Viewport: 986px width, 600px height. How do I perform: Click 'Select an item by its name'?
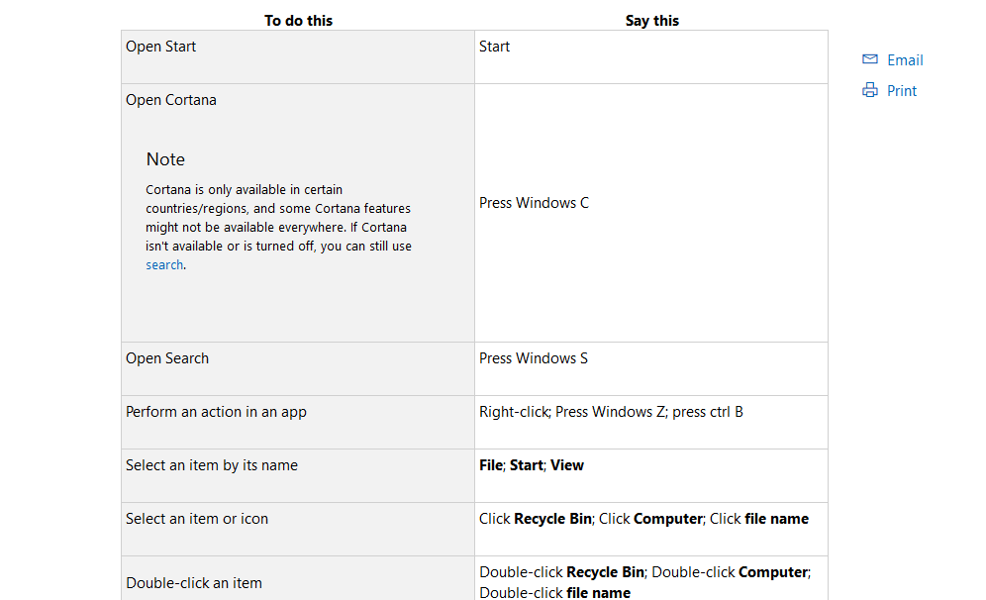211,465
